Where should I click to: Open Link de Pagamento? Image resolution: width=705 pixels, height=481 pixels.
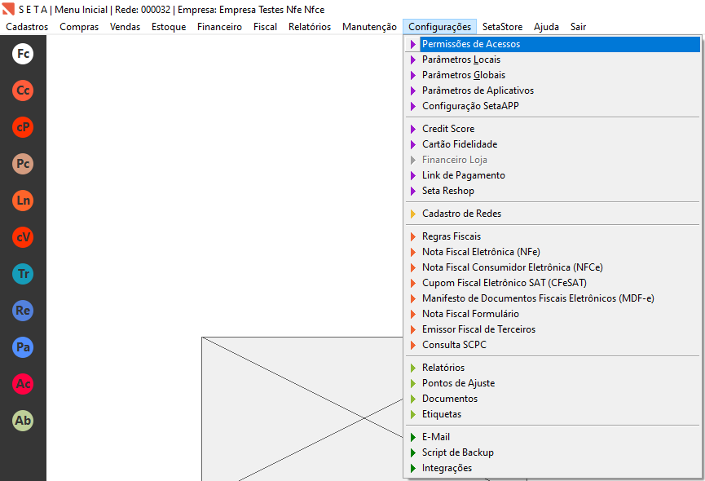(553, 175)
